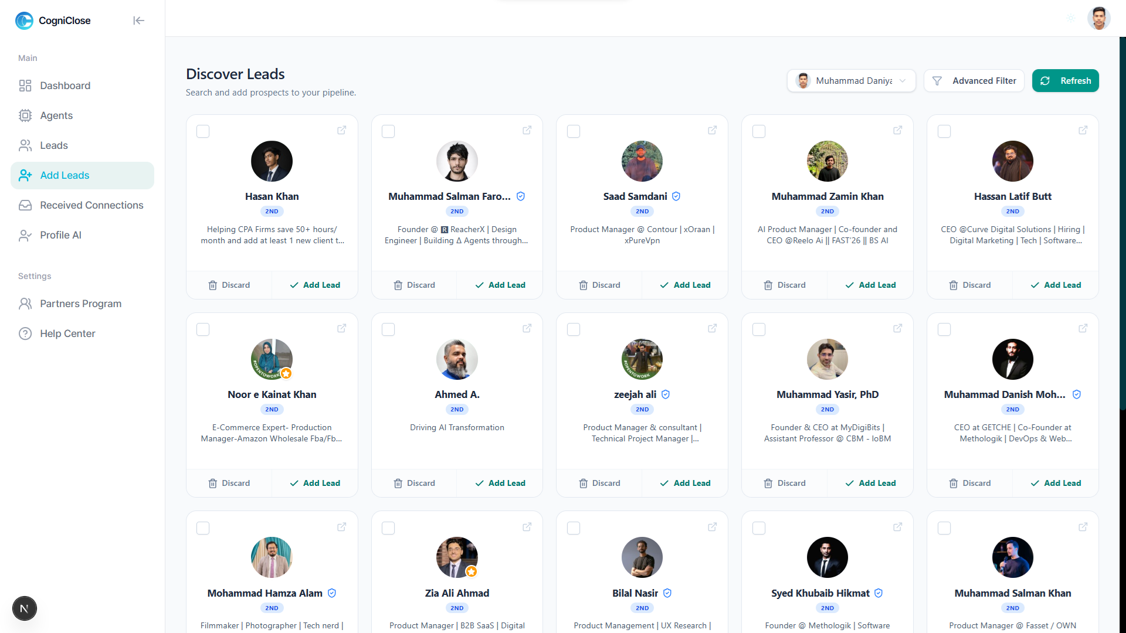Open Profile AI page
The width and height of the screenshot is (1126, 633).
click(x=82, y=235)
